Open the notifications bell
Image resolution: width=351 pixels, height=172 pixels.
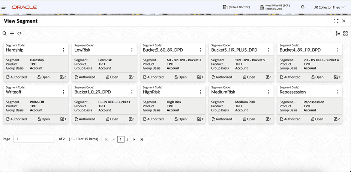pos(303,7)
